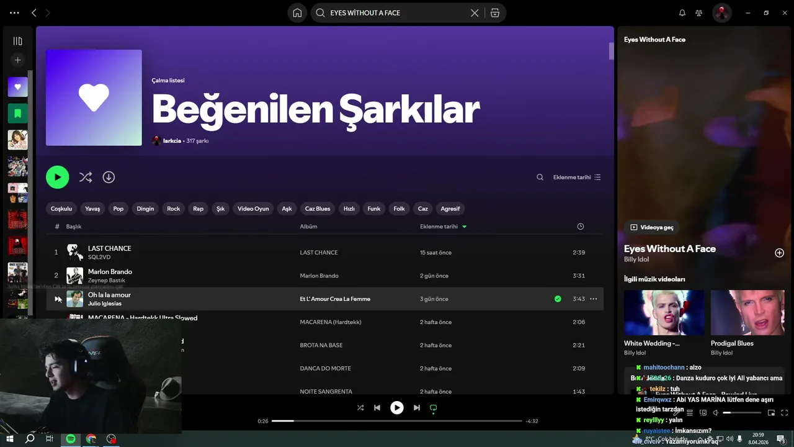The height and width of the screenshot is (447, 794).
Task: Toggle repeat in the bottom player
Action: point(434,408)
